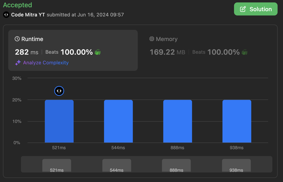This screenshot has height=182, width=283.
Task: Select the sparkle icon next to Analyze Complexity
Action: [18, 63]
